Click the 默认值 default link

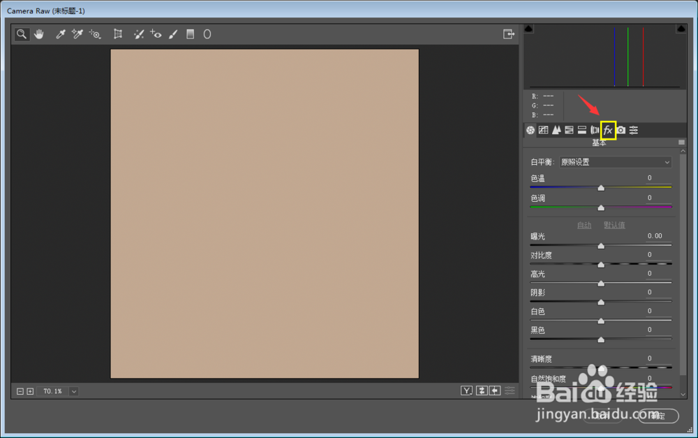pyautogui.click(x=614, y=225)
